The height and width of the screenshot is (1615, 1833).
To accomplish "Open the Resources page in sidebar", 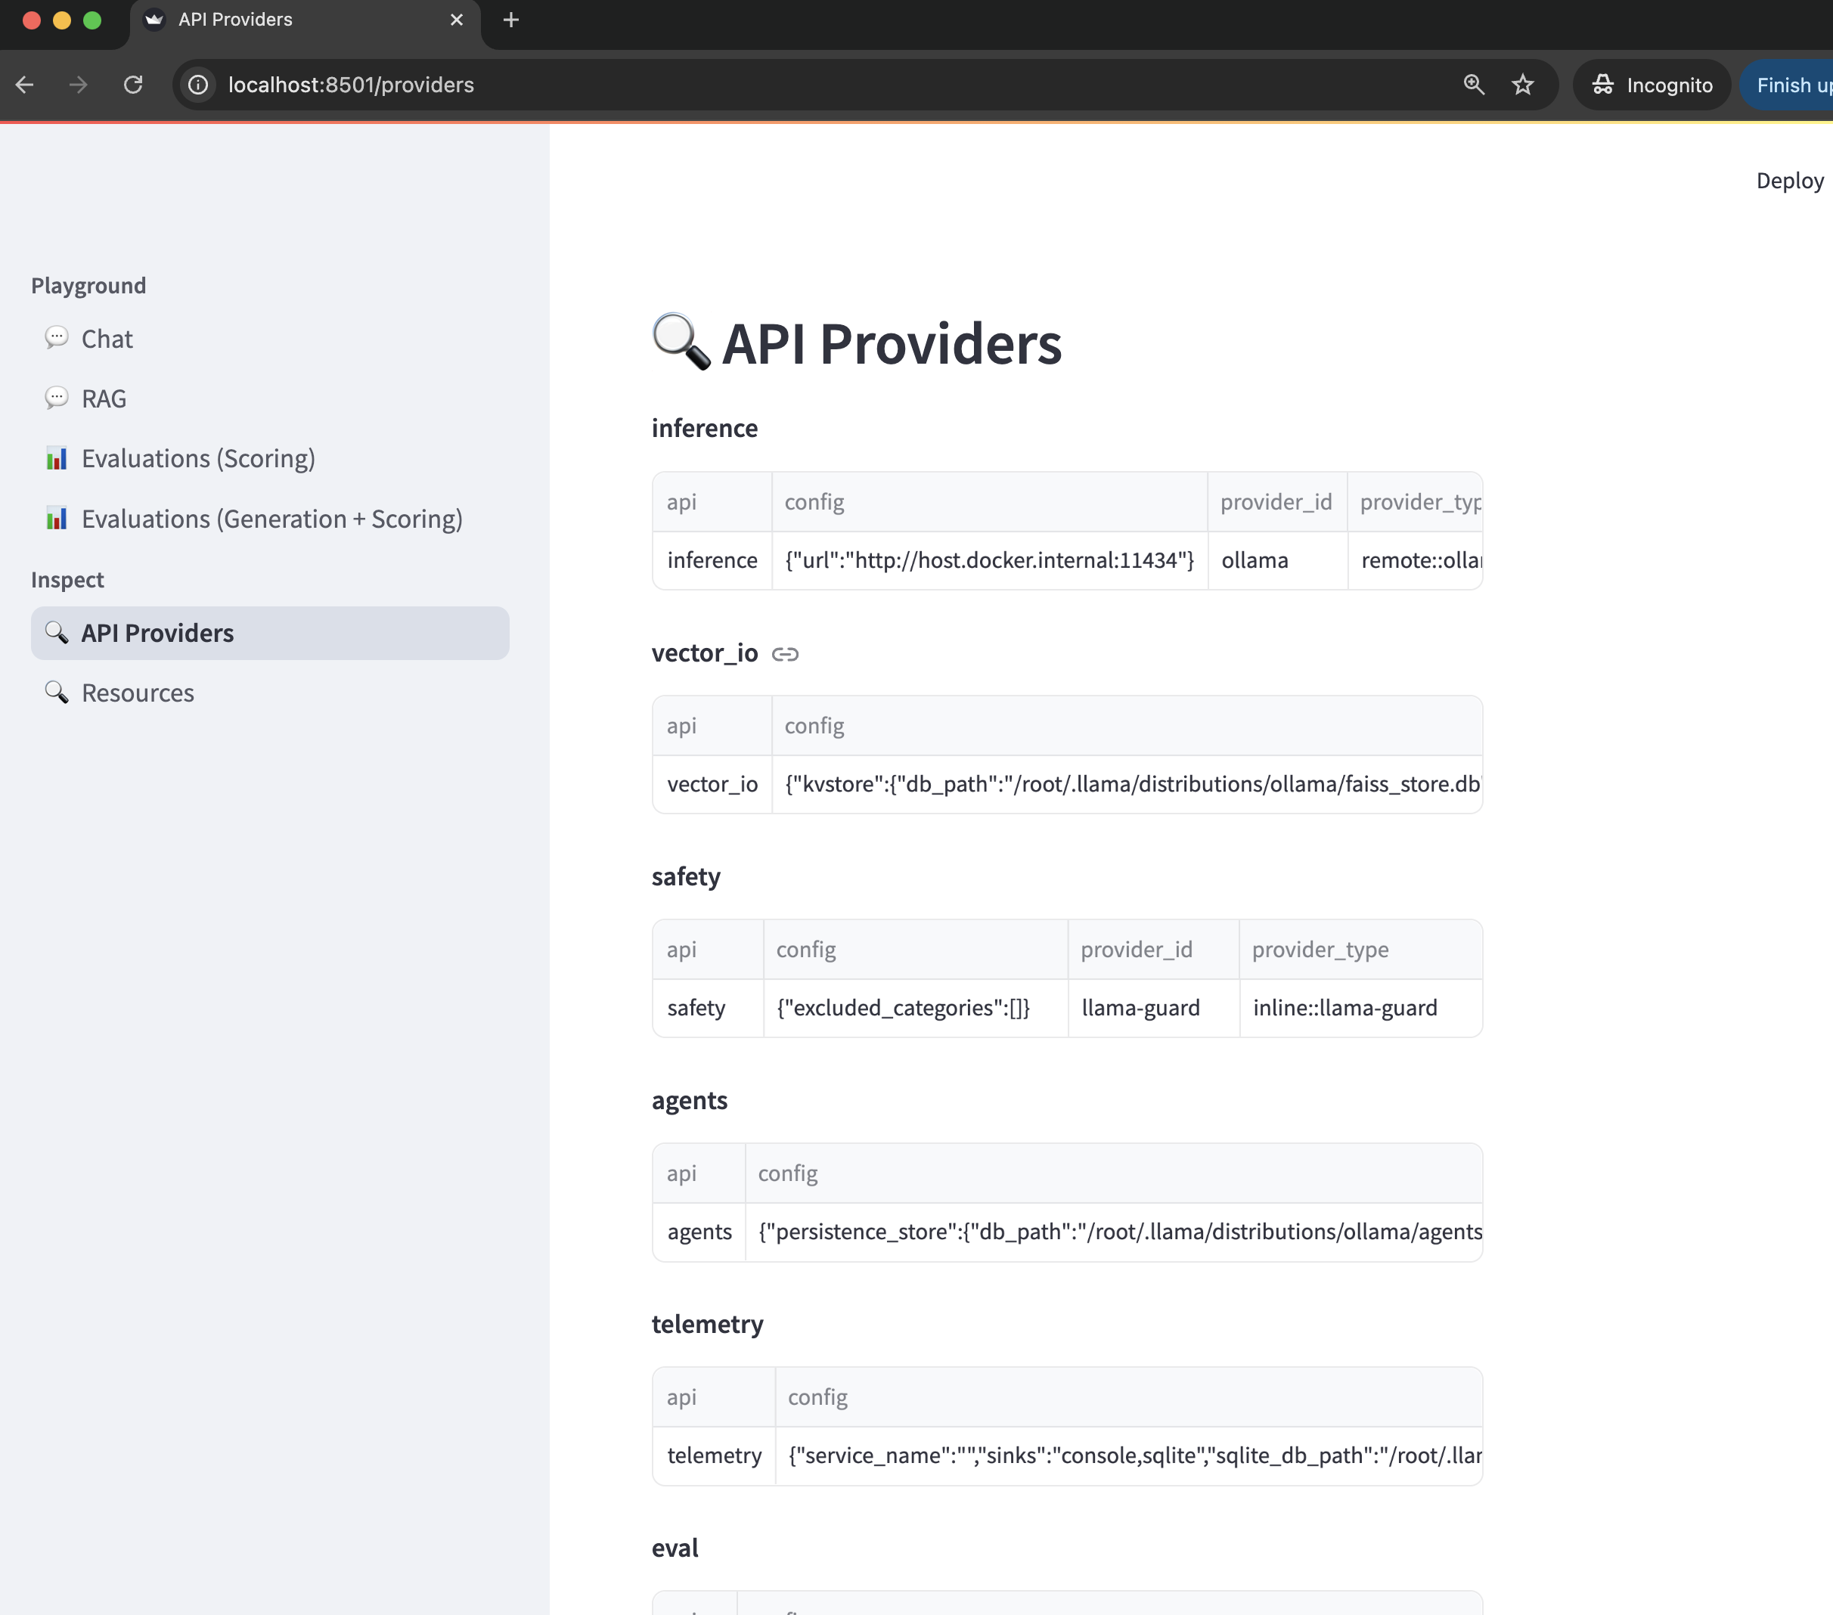I will pos(270,693).
